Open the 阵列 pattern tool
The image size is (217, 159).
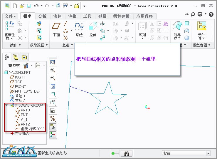click(142, 31)
